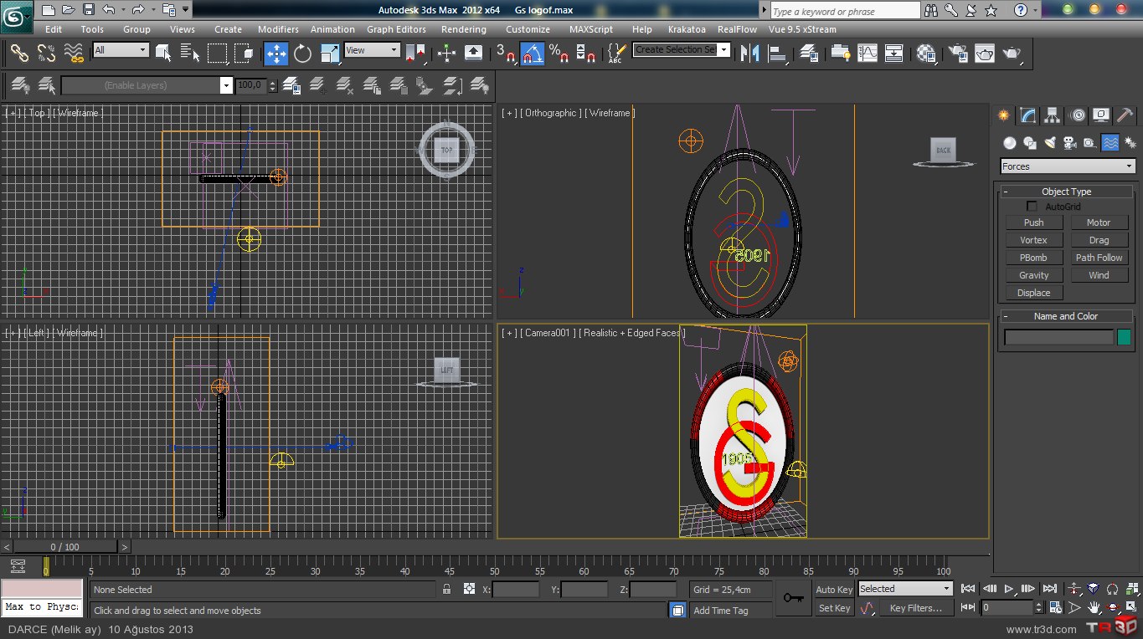Open the RealFlow menu
Image resolution: width=1143 pixels, height=639 pixels.
[738, 29]
